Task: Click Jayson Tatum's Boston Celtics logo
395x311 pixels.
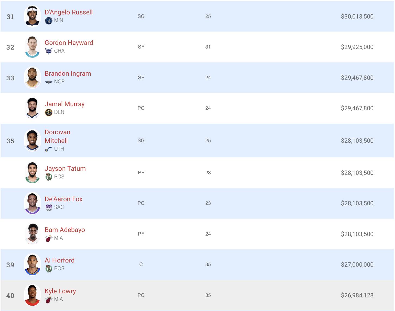Action: point(48,177)
